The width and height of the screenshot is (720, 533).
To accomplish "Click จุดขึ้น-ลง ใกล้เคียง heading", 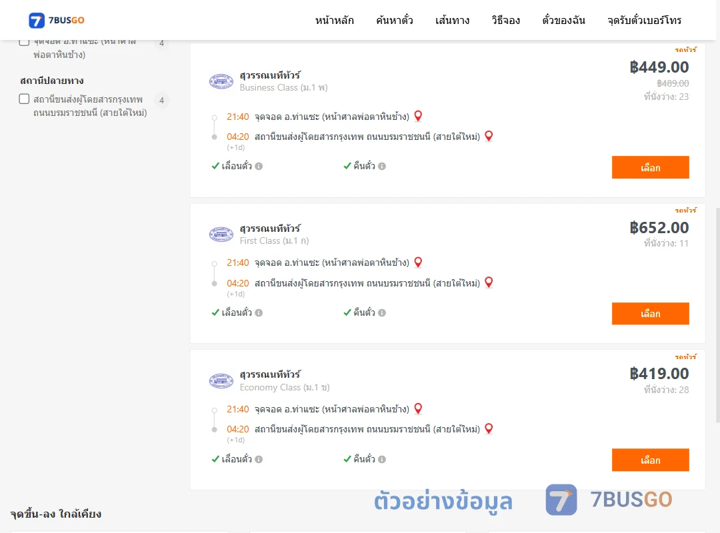I will pyautogui.click(x=56, y=514).
